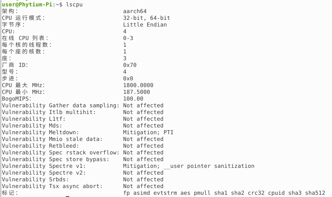Image resolution: width=332 pixels, height=197 pixels.
Task: Click the Vulnerability Tsx async abort label
Action: (52, 186)
